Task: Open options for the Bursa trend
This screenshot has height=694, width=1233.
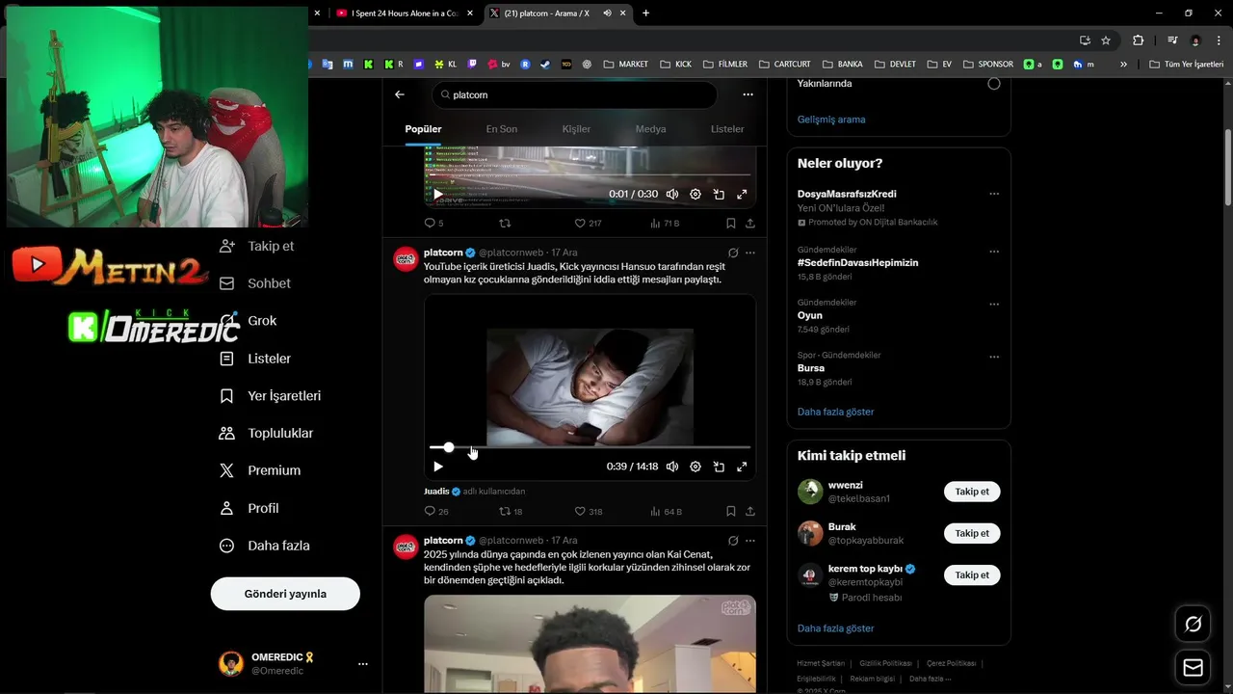Action: (x=994, y=357)
